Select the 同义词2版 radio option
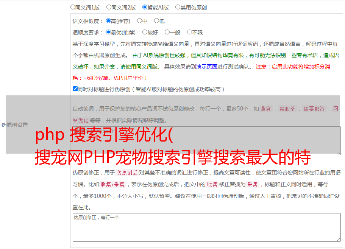This screenshot has height=249, width=345. (109, 7)
